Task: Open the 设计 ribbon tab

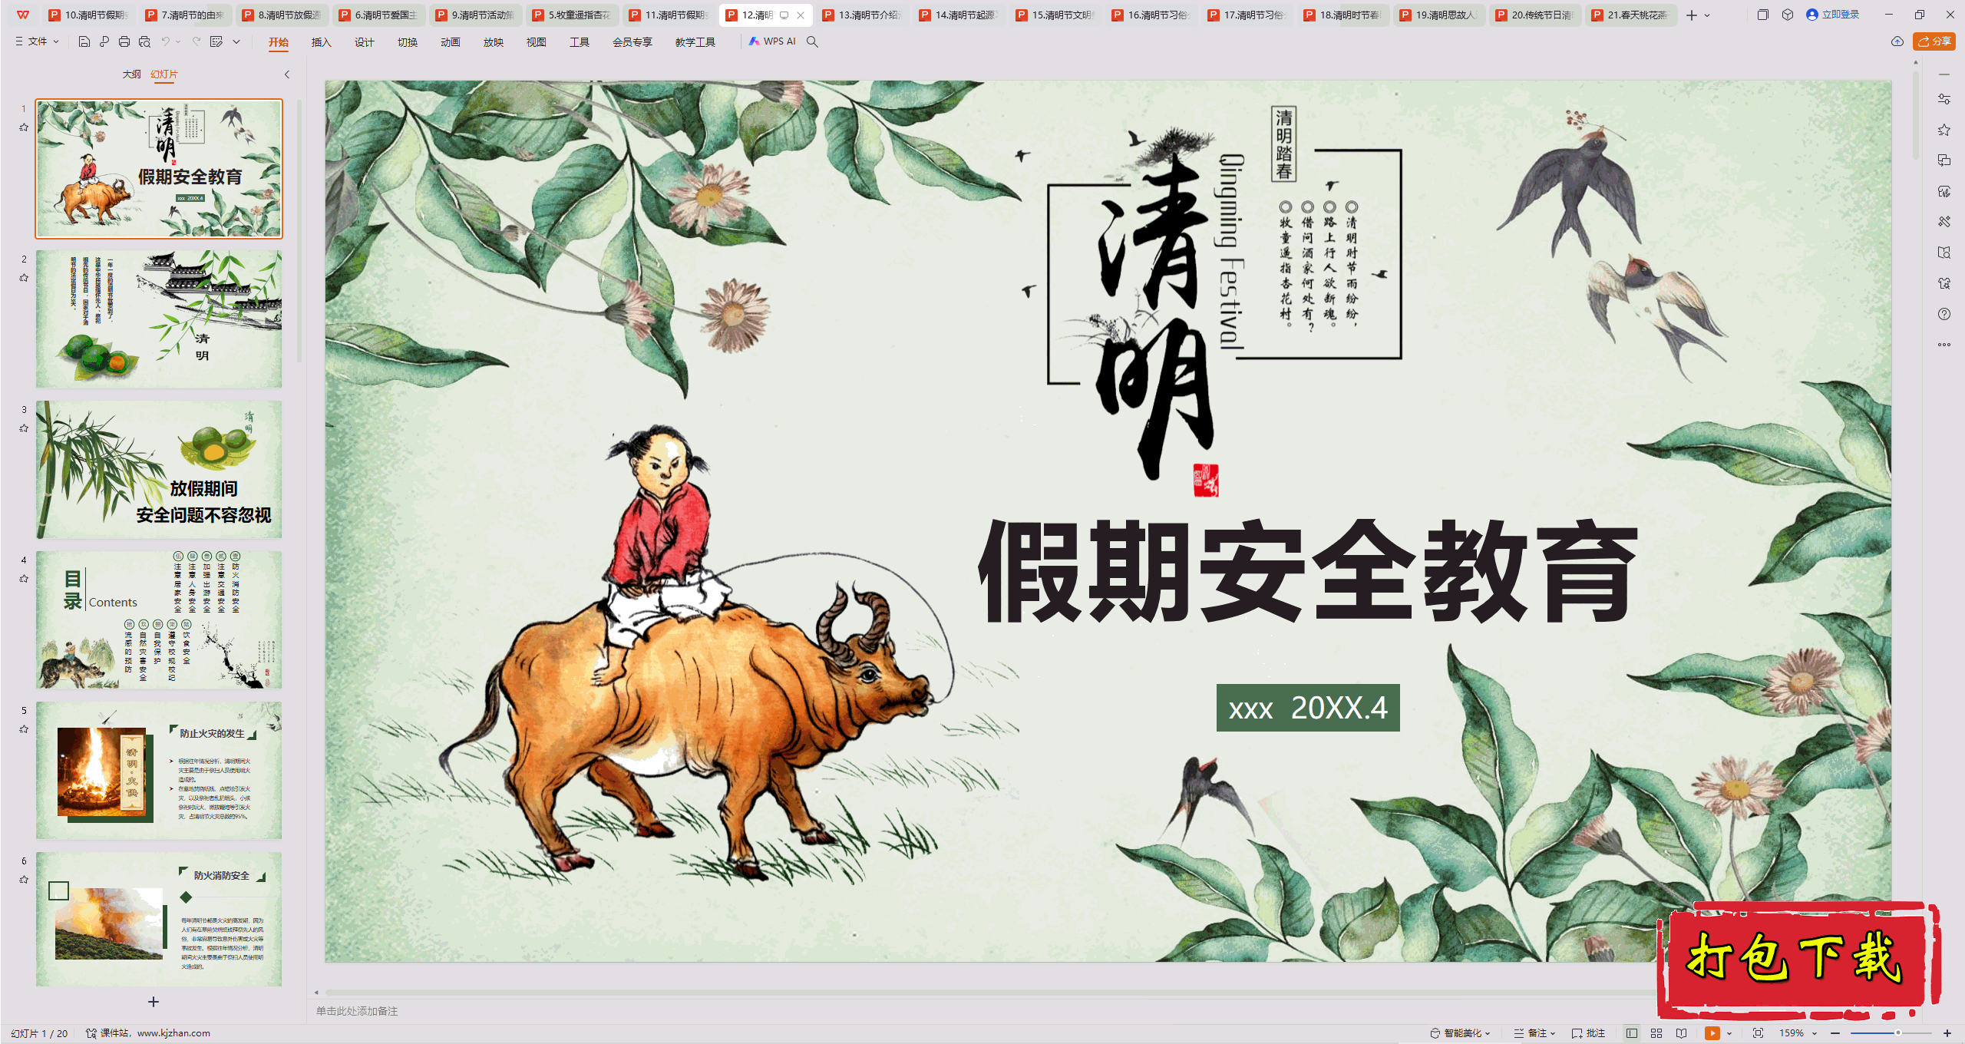Action: coord(364,42)
